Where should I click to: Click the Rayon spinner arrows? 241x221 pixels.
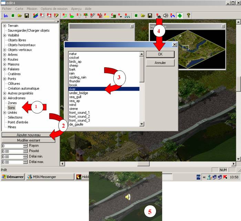(x=25, y=146)
